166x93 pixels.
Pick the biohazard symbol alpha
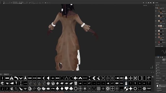[x=103, y=89]
